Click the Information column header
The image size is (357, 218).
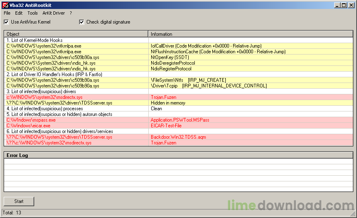(x=250, y=34)
